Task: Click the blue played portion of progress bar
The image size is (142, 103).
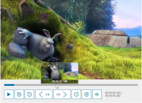Action: click(x=9, y=85)
